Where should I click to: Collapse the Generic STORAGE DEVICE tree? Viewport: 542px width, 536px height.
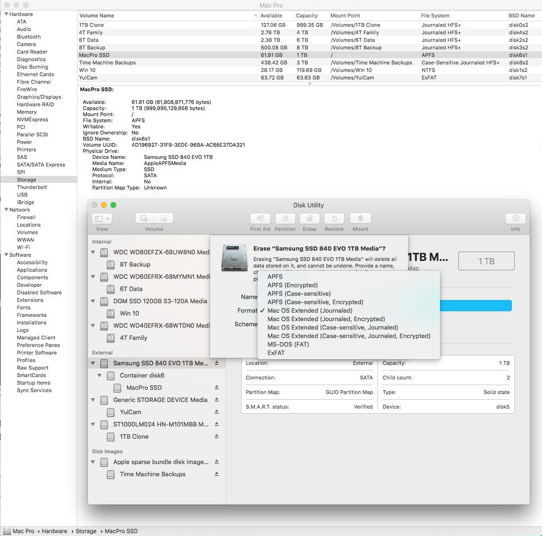coord(93,400)
